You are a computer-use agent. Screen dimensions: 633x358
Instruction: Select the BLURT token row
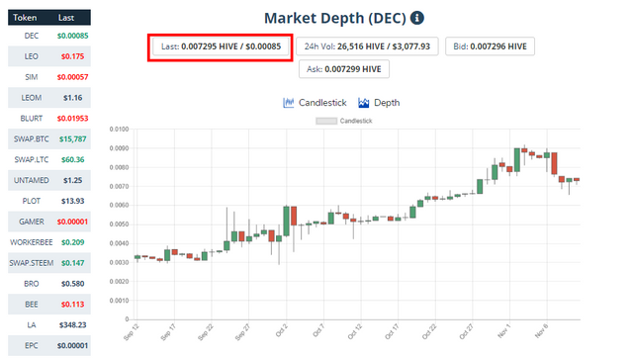(x=49, y=119)
